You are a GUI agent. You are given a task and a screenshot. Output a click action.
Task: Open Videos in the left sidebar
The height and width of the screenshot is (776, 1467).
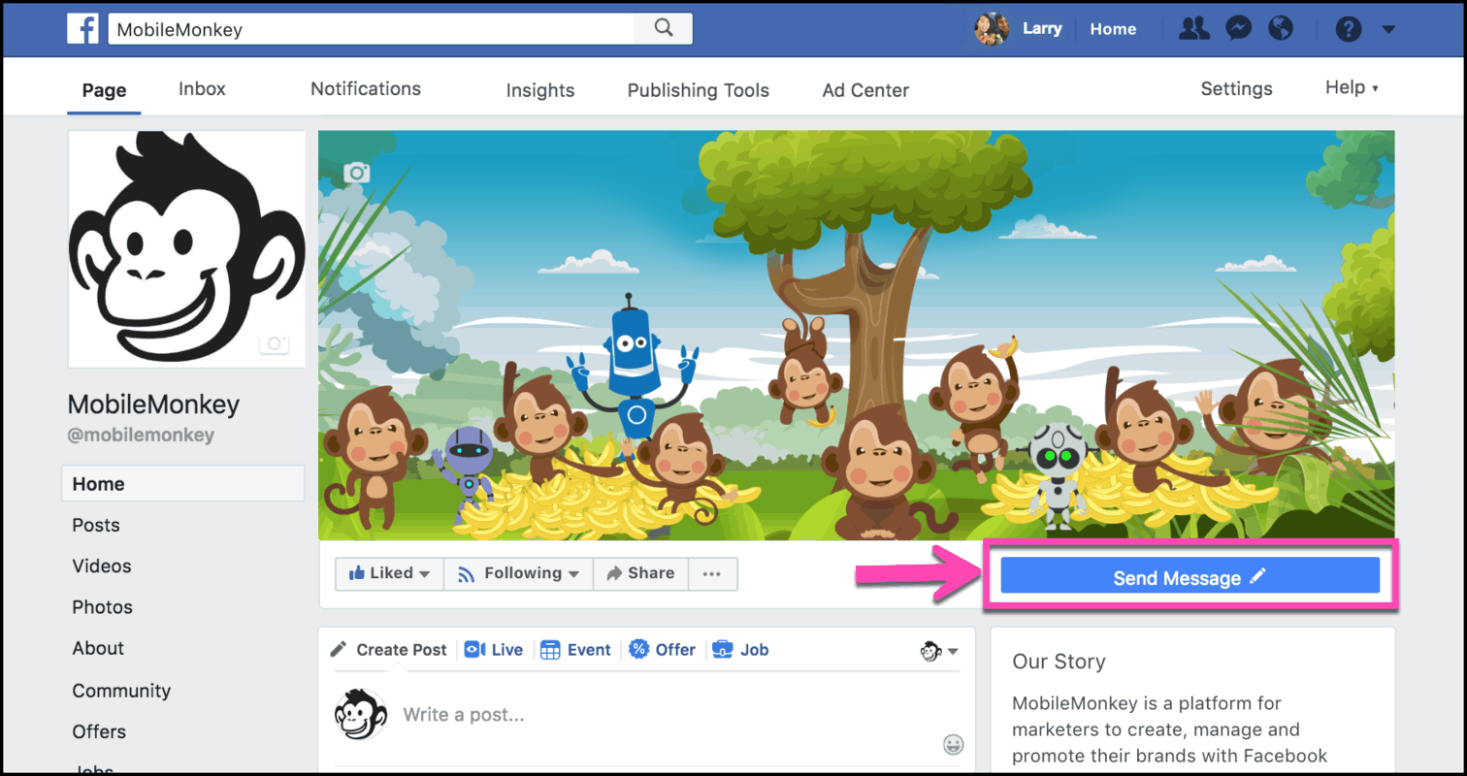point(102,566)
